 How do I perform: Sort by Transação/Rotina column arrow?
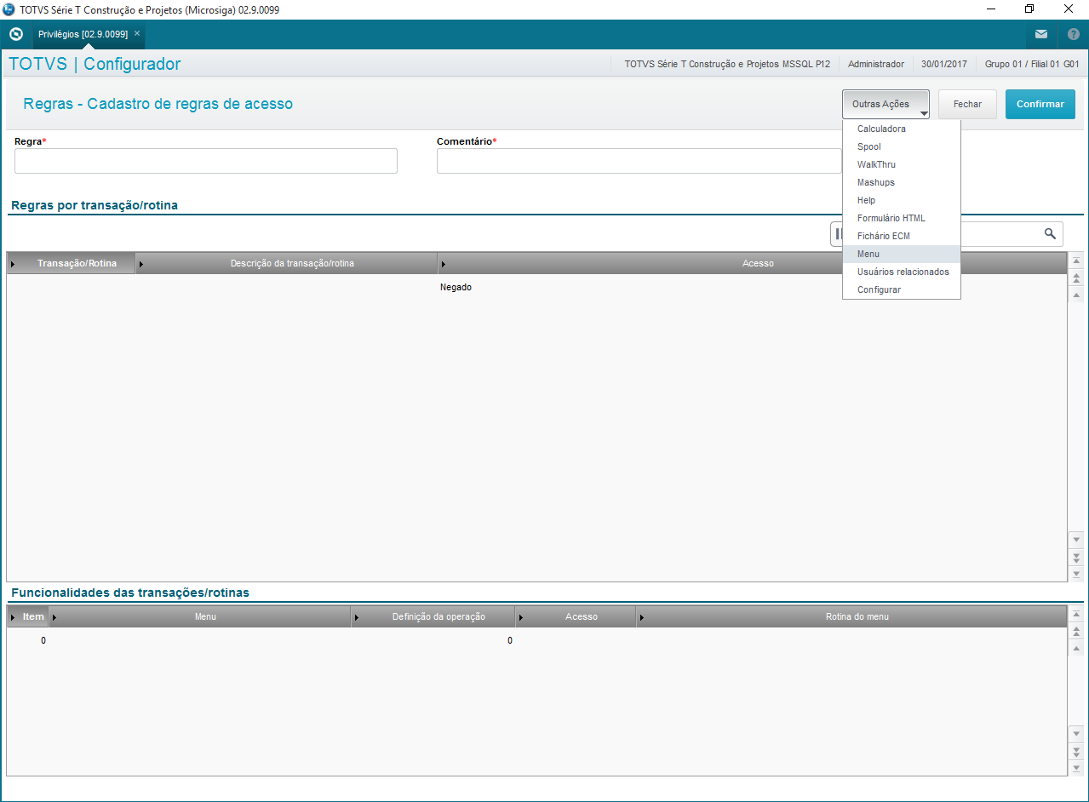coord(13,264)
